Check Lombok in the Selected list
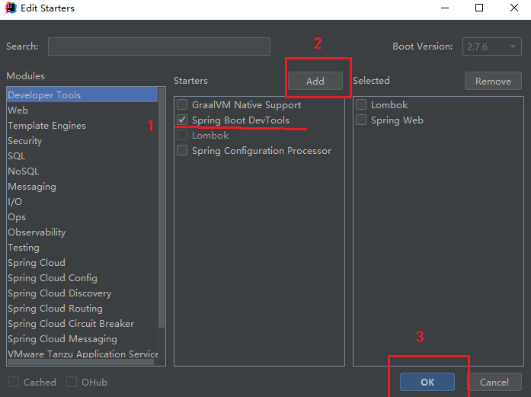The image size is (531, 397). (361, 104)
